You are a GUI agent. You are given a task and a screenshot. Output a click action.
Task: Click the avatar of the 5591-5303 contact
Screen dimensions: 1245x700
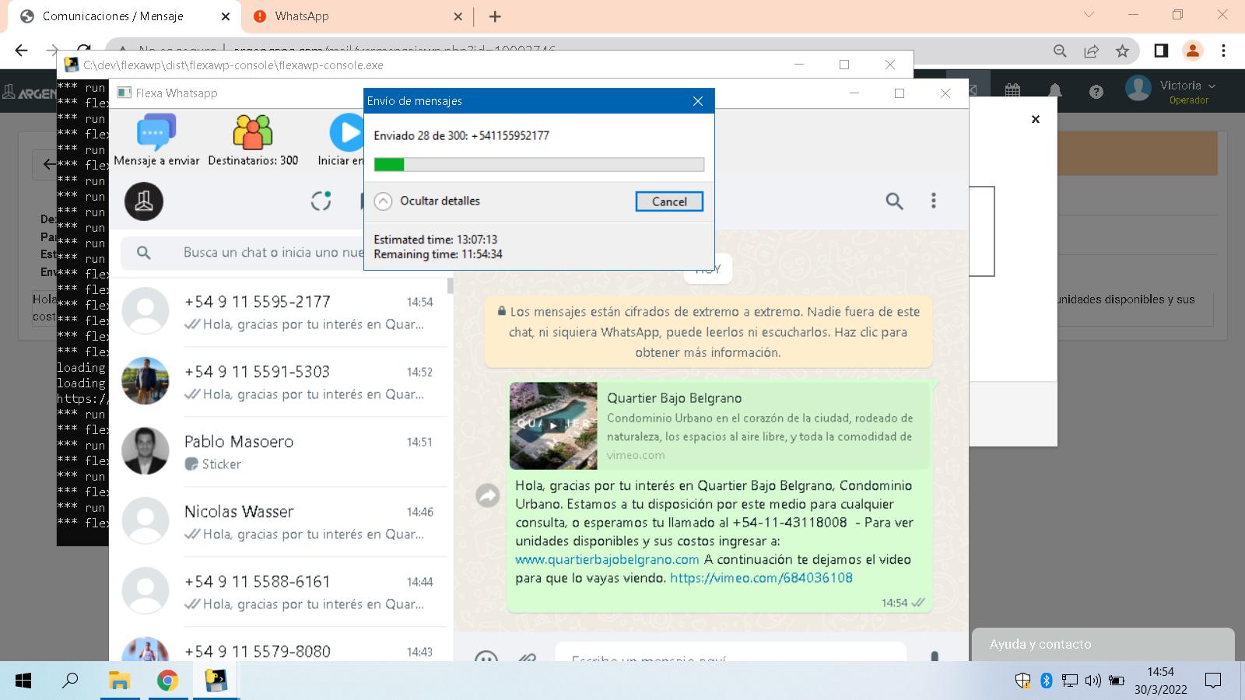pyautogui.click(x=146, y=381)
